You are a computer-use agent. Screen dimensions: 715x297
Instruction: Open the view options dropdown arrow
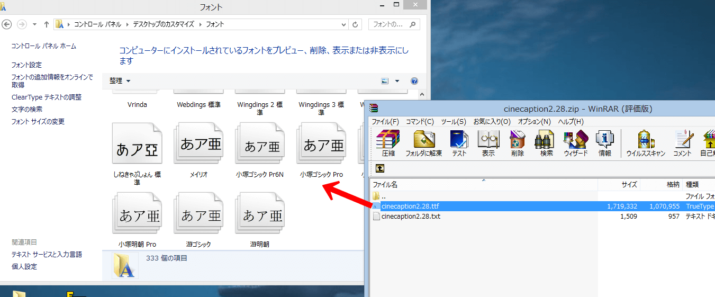pyautogui.click(x=397, y=81)
